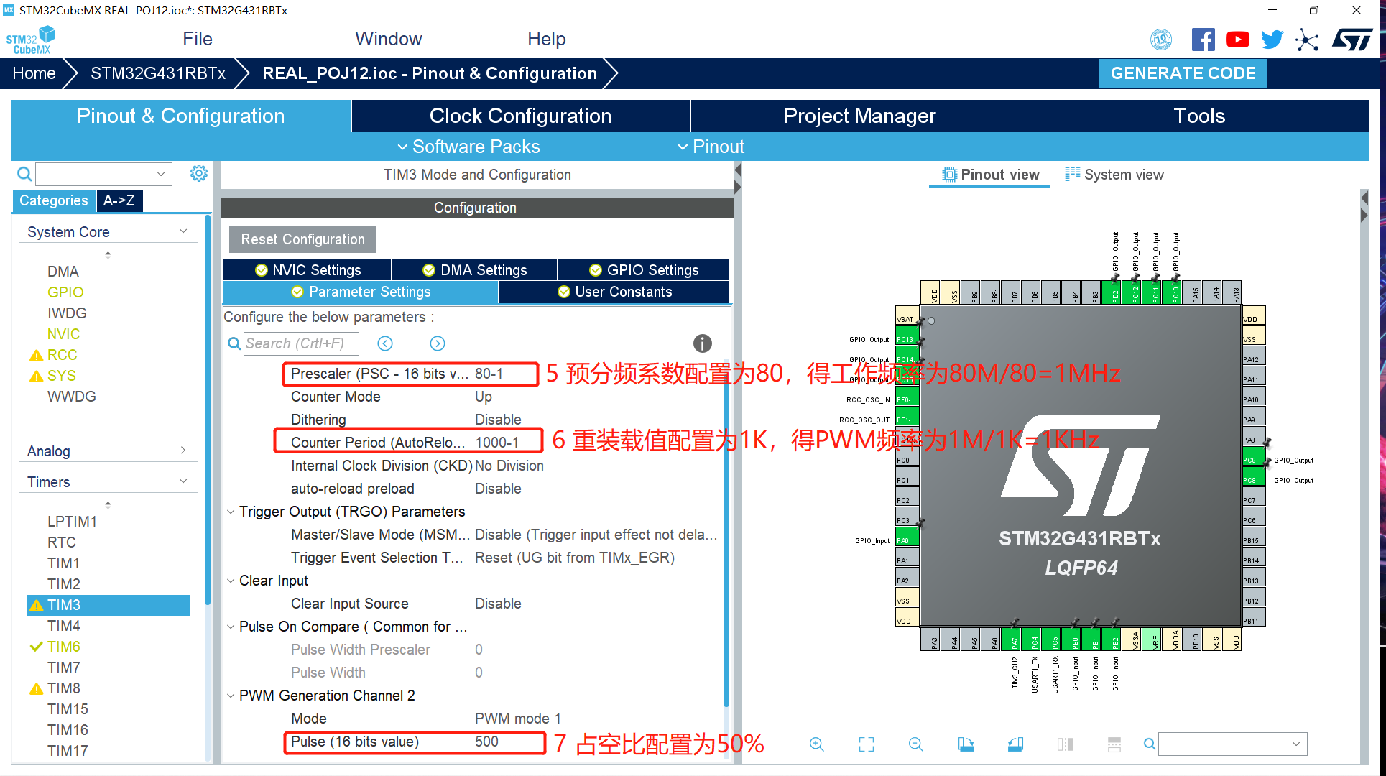Zoom out of the chip pinout
1386x776 pixels.
(916, 744)
